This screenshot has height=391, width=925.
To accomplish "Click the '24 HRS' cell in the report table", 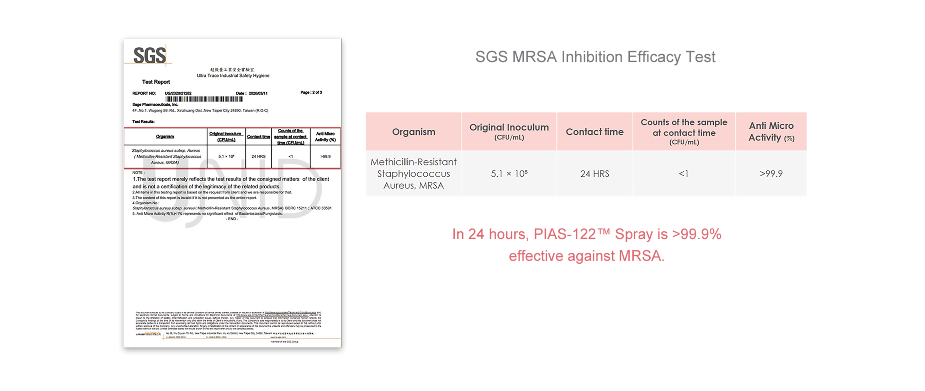I will (x=259, y=156).
